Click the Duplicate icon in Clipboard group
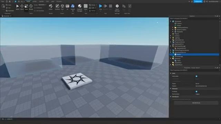Image resolution: width=221 pixels, height=124 pixels. pos(7,11)
